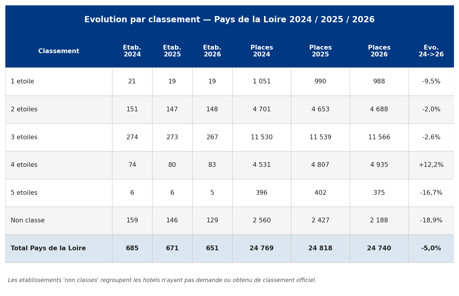Click the '4 etoiles' row label
This screenshot has height=296, width=459.
(24, 165)
